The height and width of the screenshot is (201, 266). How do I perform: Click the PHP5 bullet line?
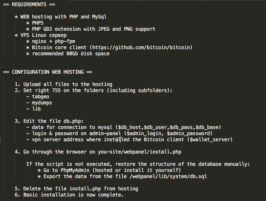coord(35,23)
